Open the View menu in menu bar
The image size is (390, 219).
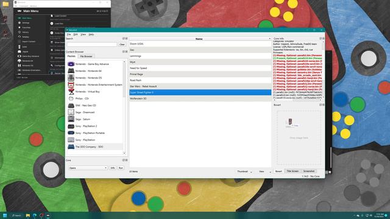point(83,35)
